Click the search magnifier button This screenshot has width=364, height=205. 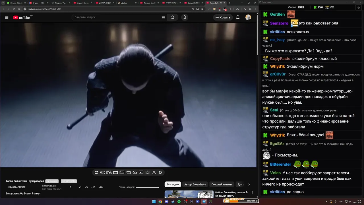[173, 17]
